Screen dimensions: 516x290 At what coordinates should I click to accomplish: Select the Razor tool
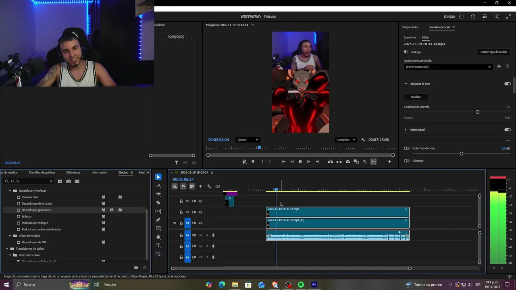158,203
